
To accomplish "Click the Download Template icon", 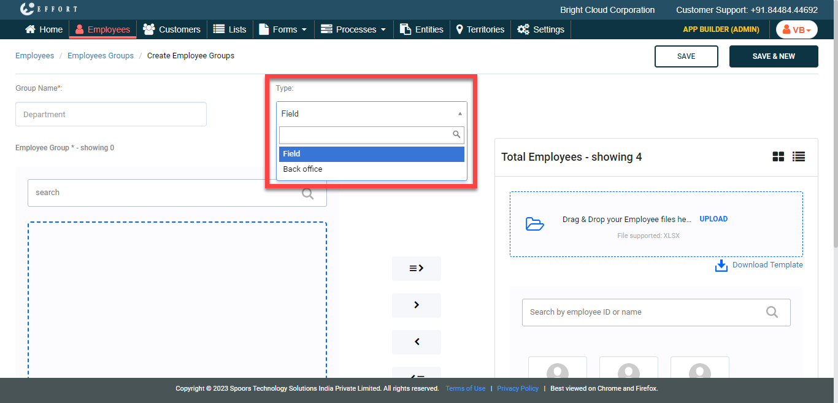I will tap(721, 265).
